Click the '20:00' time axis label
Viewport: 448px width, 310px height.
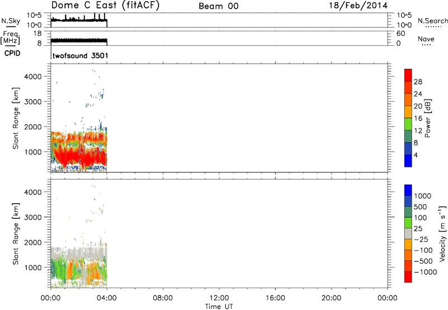[331, 298]
